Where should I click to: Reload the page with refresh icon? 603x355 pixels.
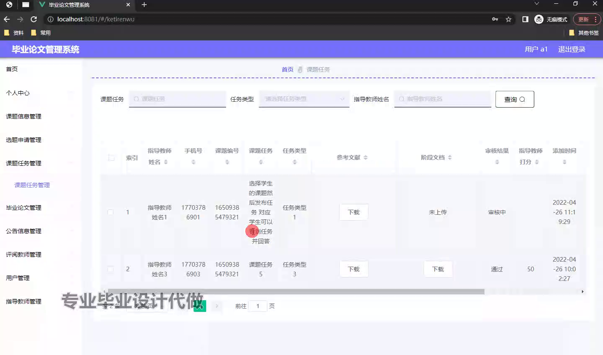pyautogui.click(x=34, y=19)
